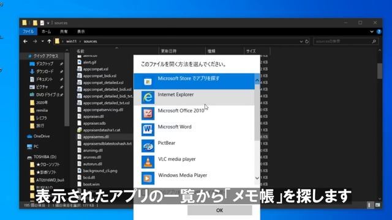Select file appcompat.xsl
The width and height of the screenshot is (392, 220).
pos(96,69)
